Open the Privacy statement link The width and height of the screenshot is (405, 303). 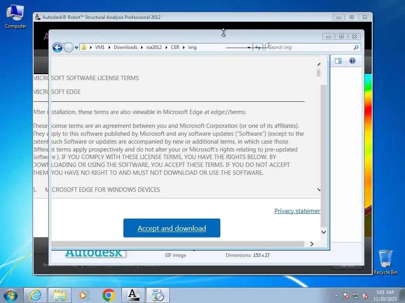[x=297, y=211]
